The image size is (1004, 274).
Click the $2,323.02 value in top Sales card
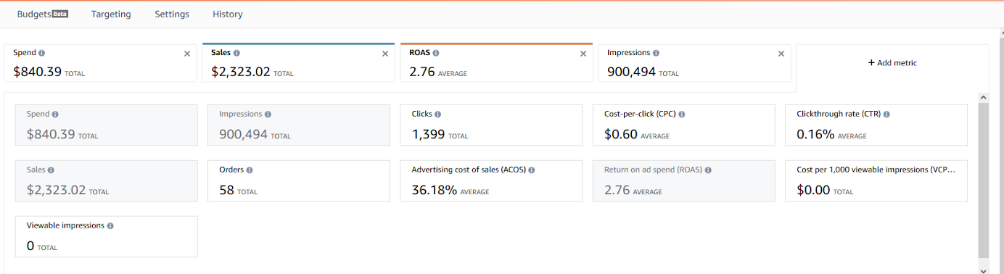[242, 72]
